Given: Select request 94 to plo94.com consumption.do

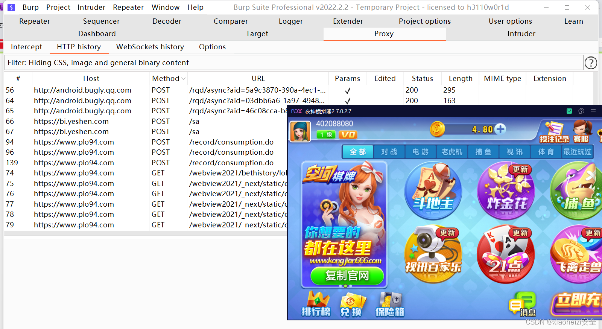Looking at the screenshot, I should [x=146, y=142].
